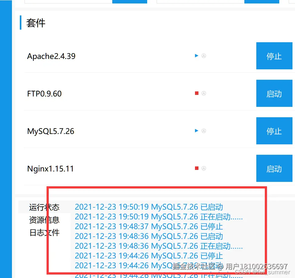Image resolution: width=295 pixels, height=278 pixels.
Task: Switch to the 资源信息 tab
Action: (x=44, y=220)
